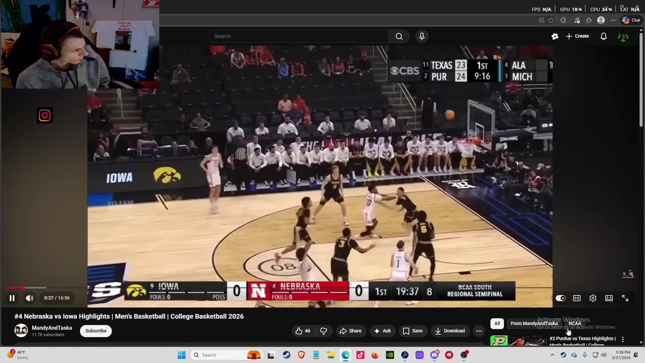Click the Windows taskbar search box

pyautogui.click(x=227, y=355)
